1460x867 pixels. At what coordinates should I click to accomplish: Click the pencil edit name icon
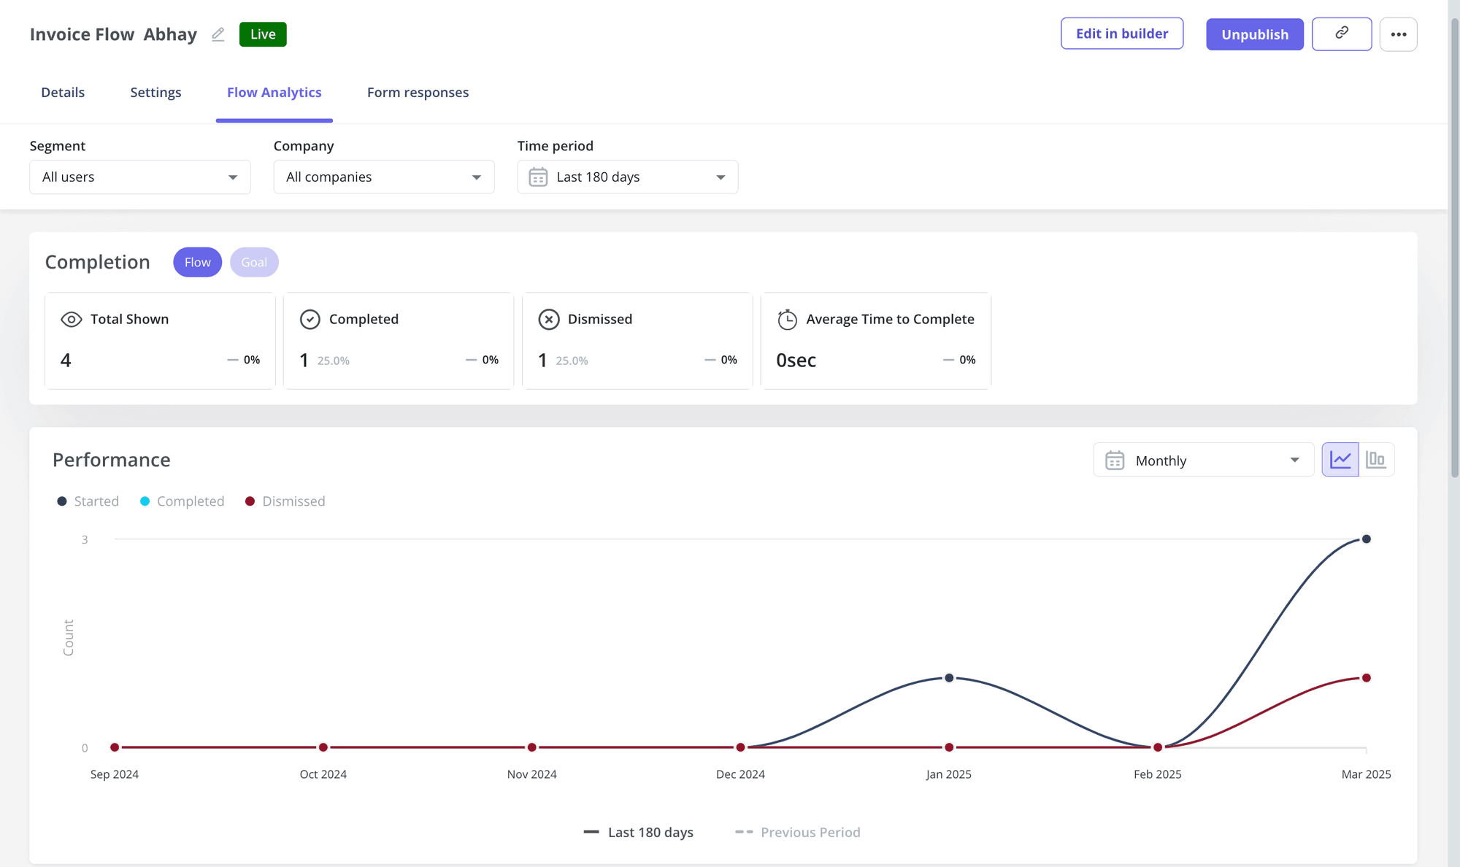point(218,34)
